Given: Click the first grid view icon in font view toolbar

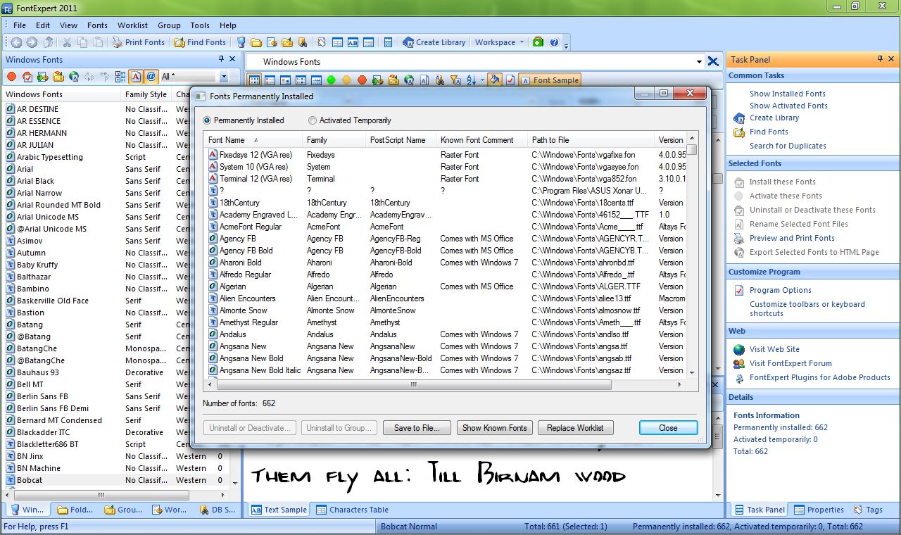Looking at the screenshot, I should (x=254, y=80).
